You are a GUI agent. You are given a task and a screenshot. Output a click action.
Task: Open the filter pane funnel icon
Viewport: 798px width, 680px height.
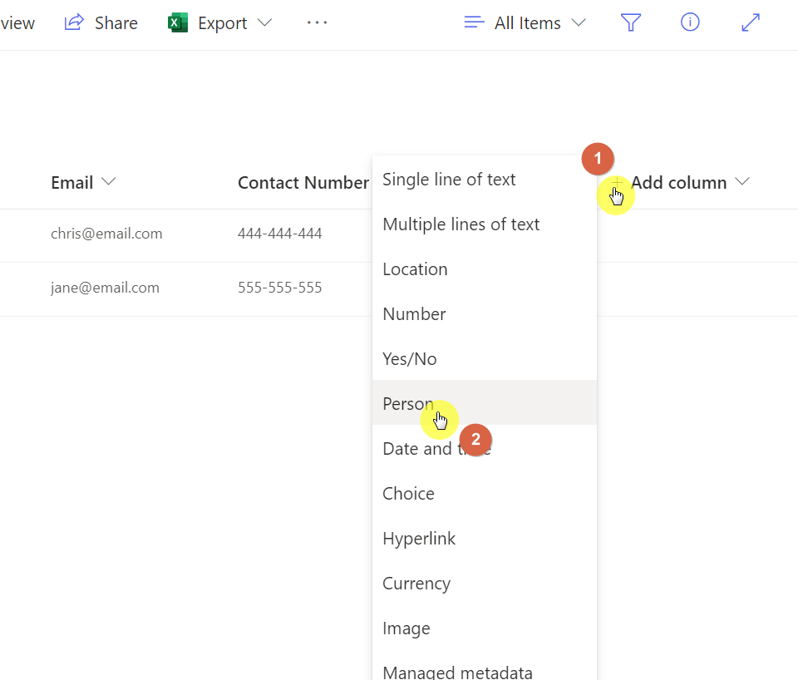coord(631,22)
